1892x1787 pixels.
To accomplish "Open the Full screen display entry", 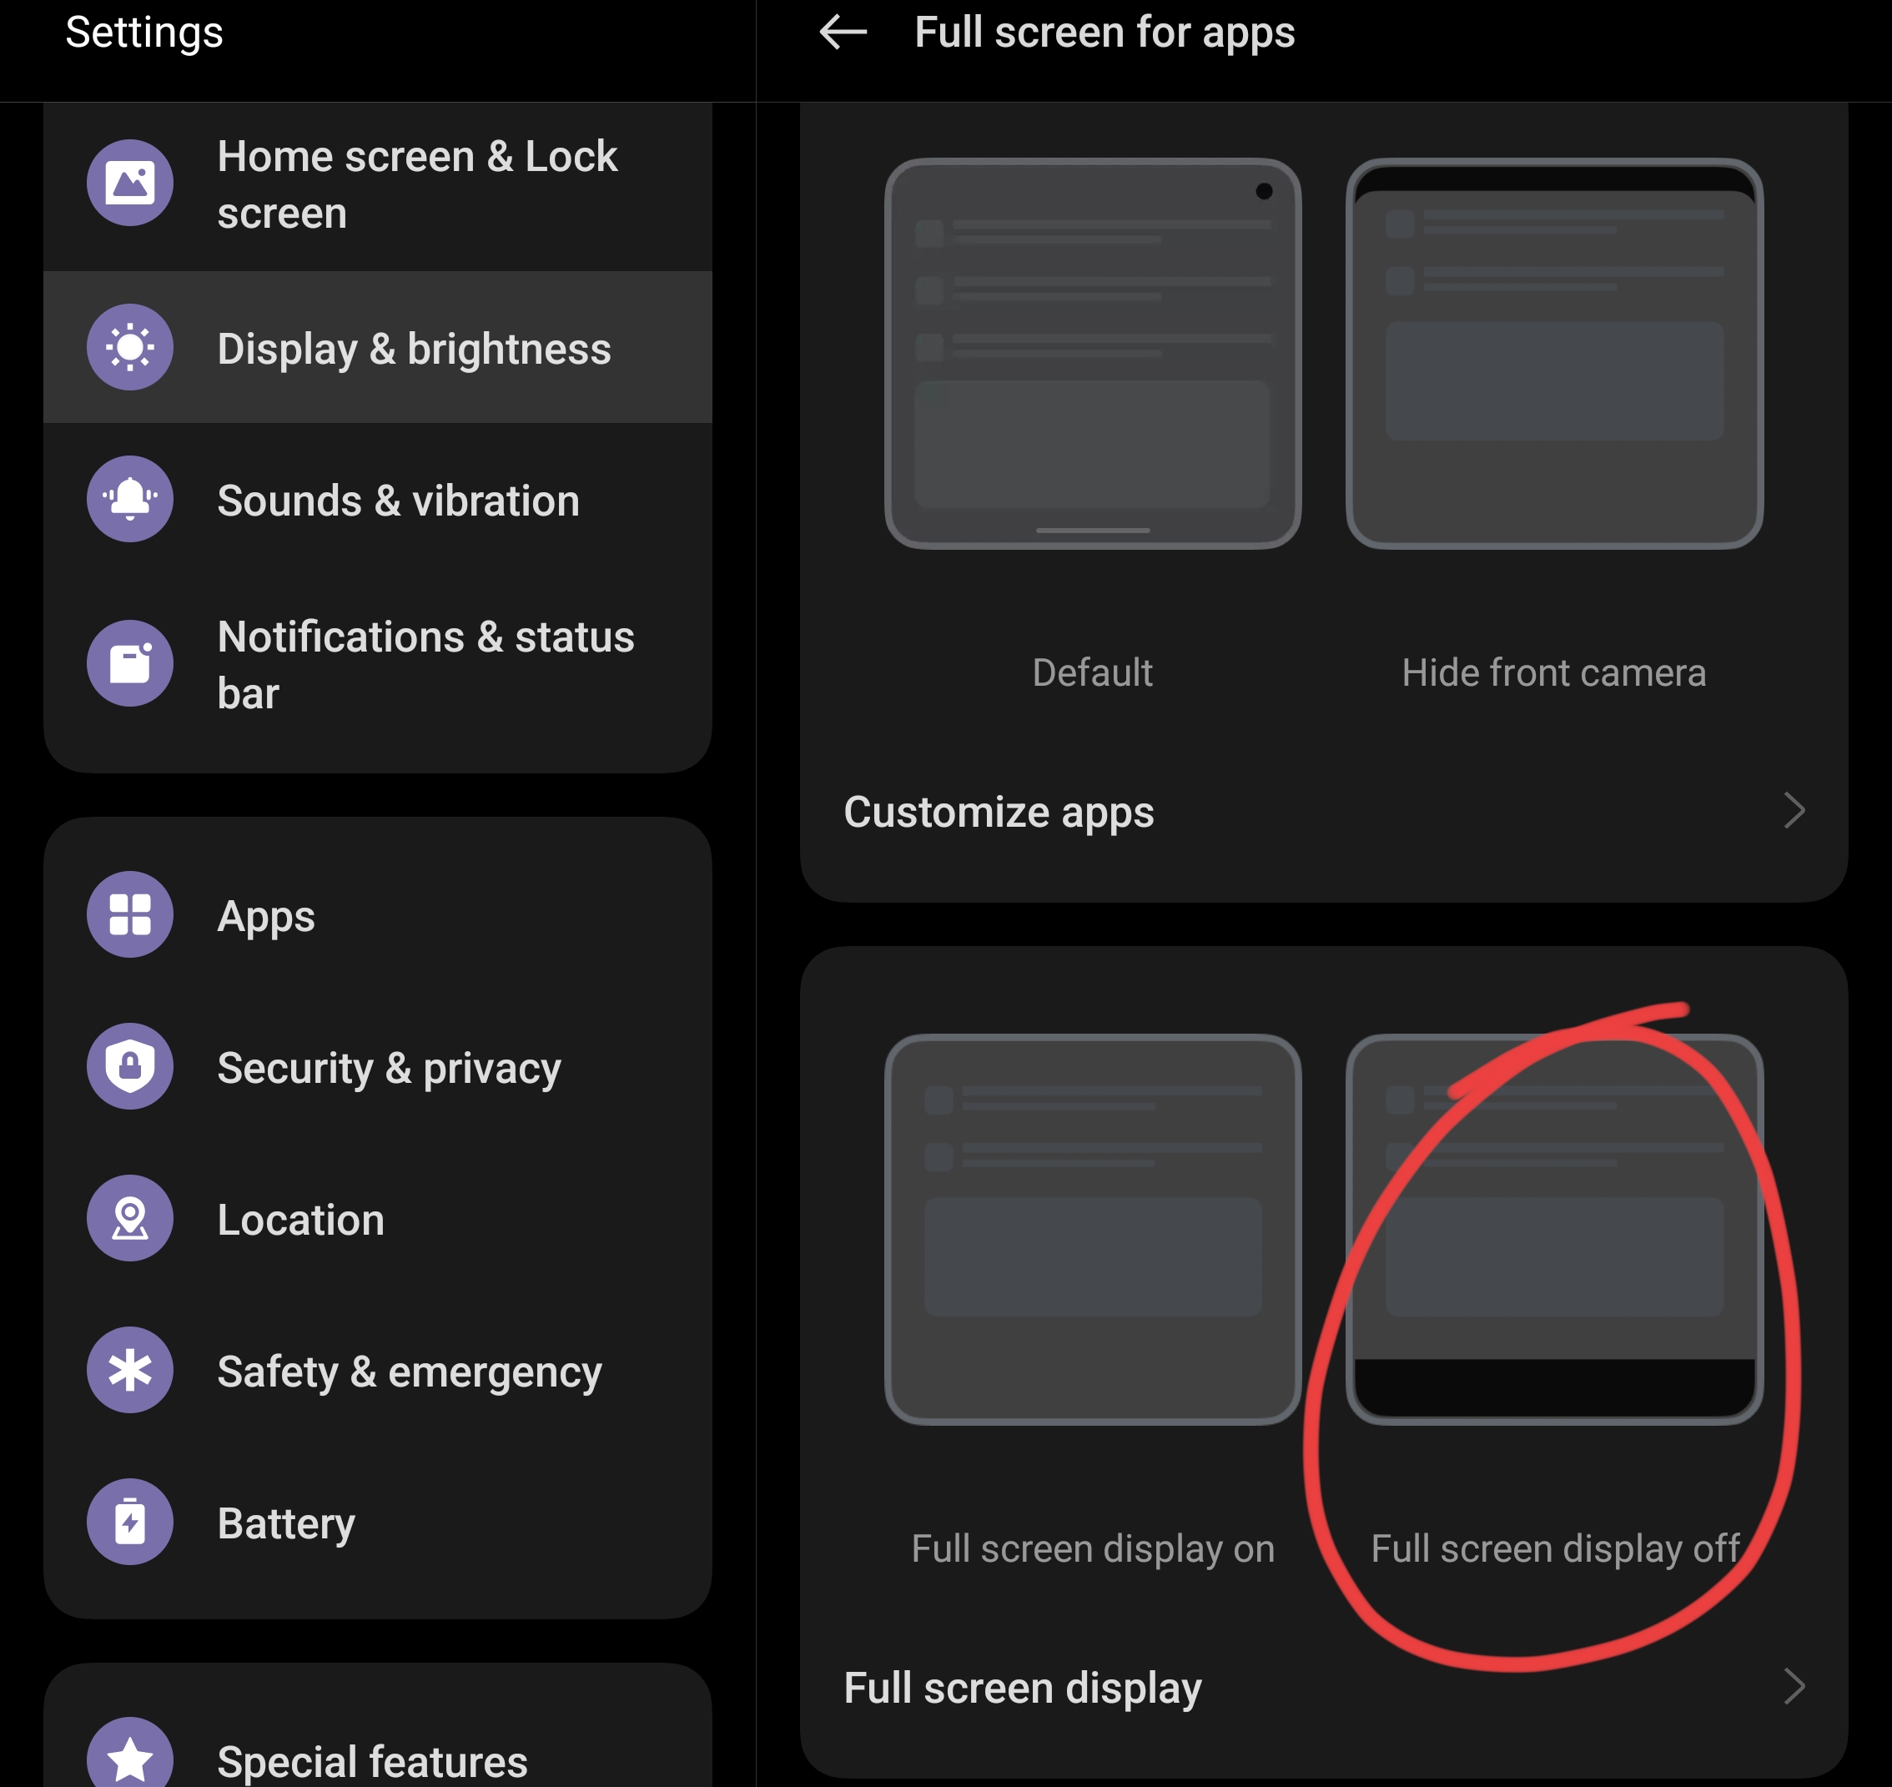I will 1324,1687.
